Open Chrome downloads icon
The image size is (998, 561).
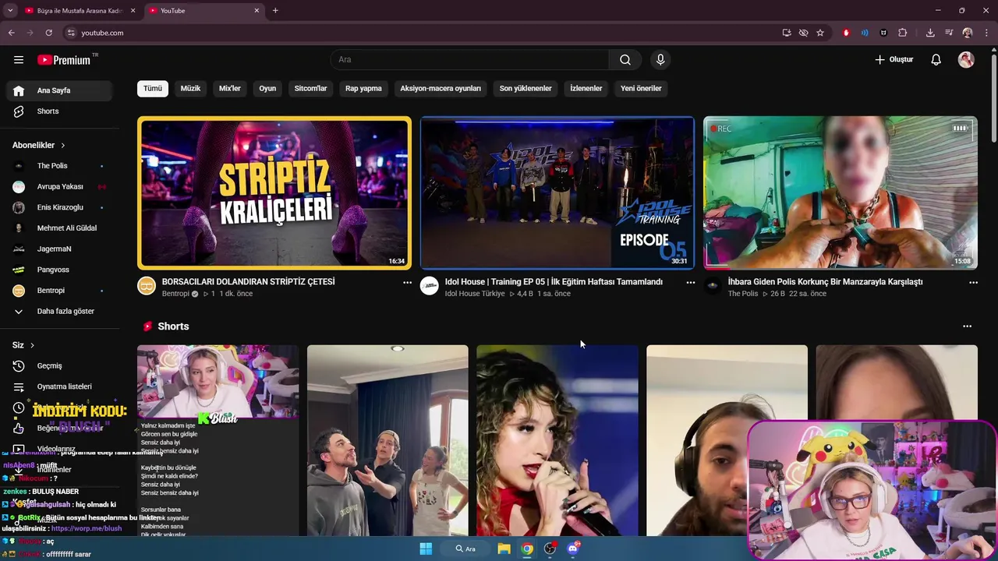(930, 33)
